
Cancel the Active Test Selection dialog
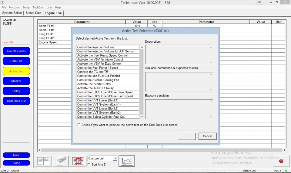207,136
